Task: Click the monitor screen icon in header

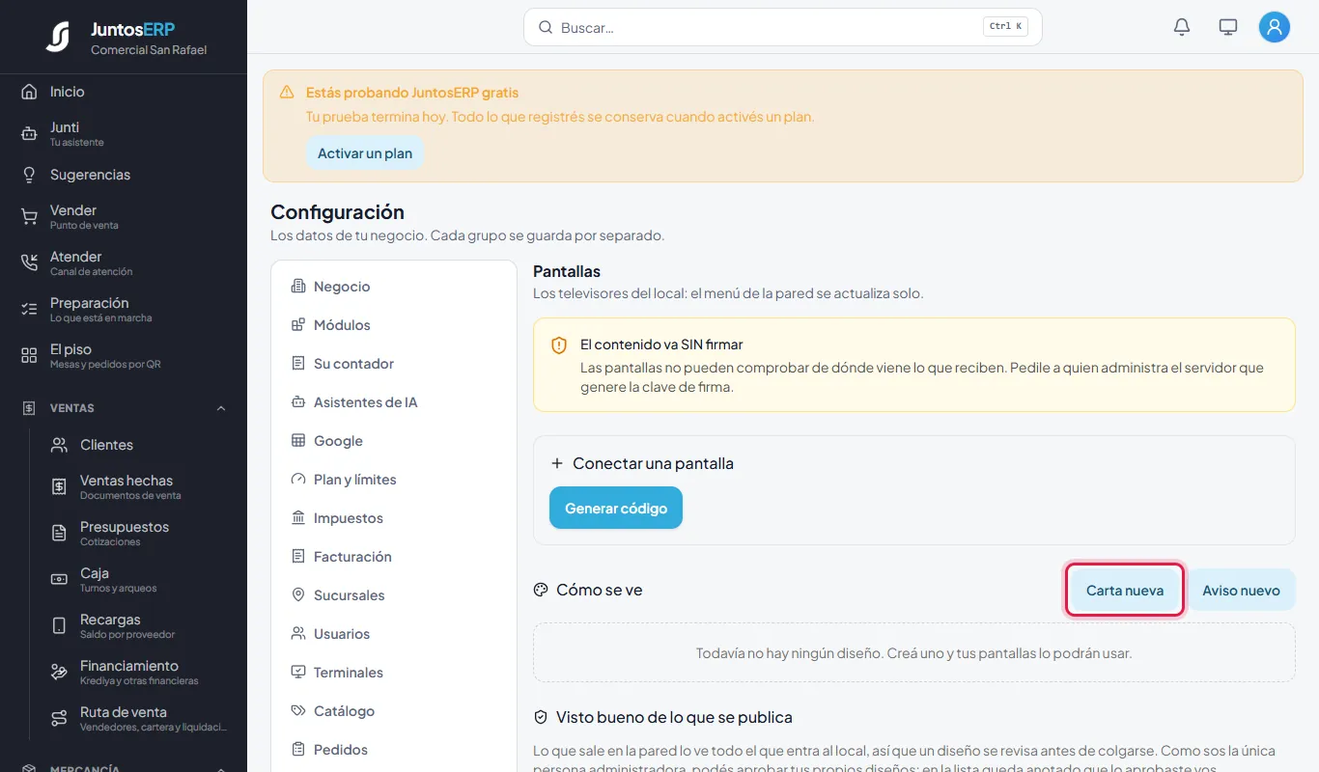Action: [x=1228, y=27]
